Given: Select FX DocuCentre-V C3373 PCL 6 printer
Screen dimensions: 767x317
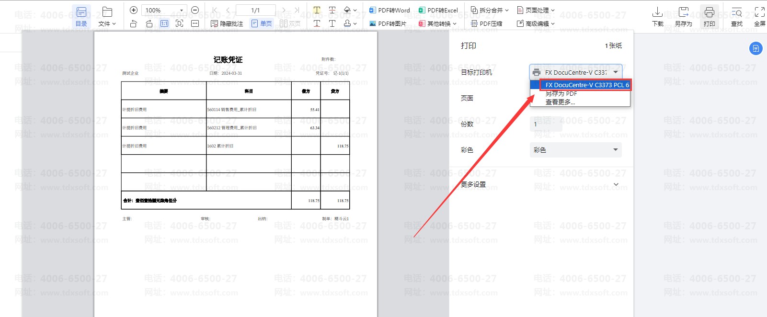Looking at the screenshot, I should [x=586, y=85].
